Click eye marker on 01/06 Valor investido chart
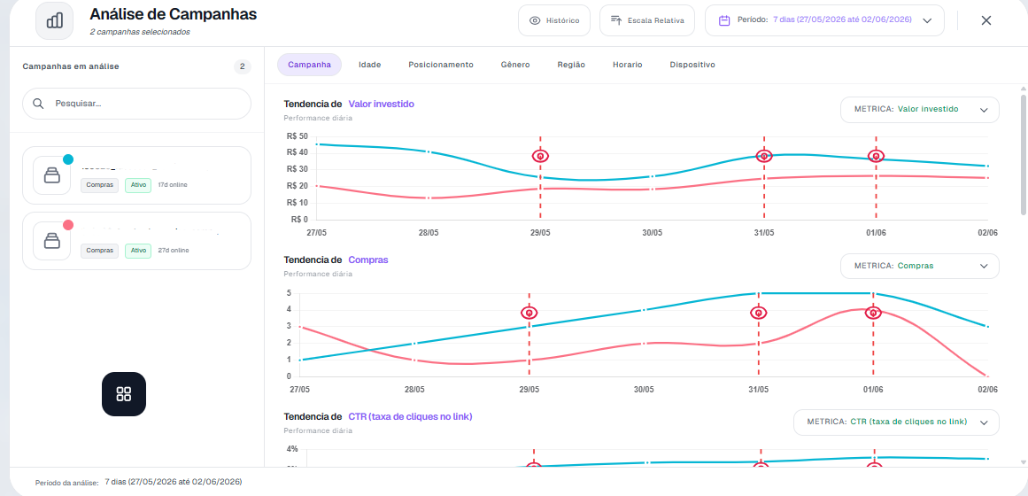 click(877, 156)
